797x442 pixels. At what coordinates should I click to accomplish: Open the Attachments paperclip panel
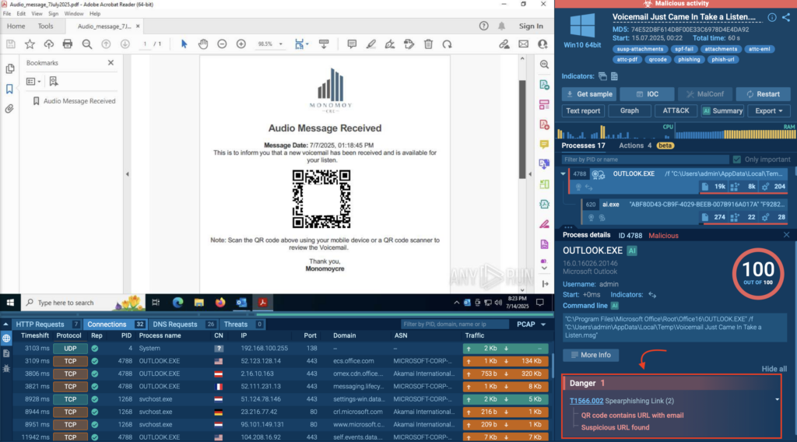[10, 109]
